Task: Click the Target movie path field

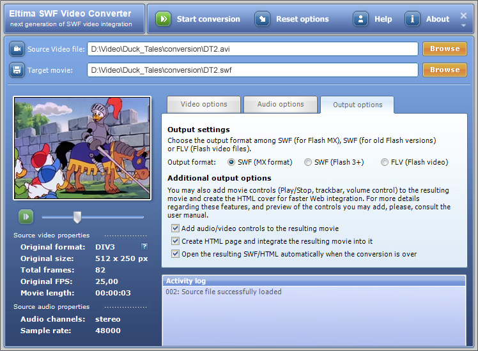Action: click(252, 70)
